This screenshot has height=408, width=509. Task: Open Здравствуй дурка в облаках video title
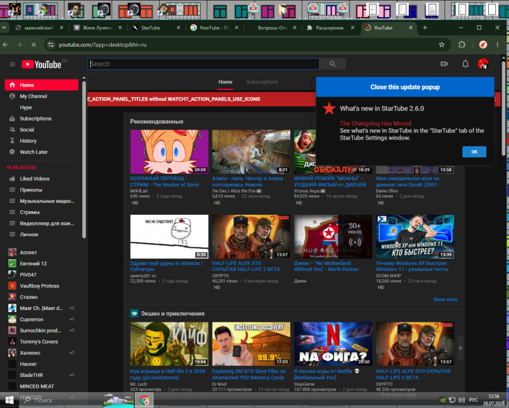(x=166, y=267)
